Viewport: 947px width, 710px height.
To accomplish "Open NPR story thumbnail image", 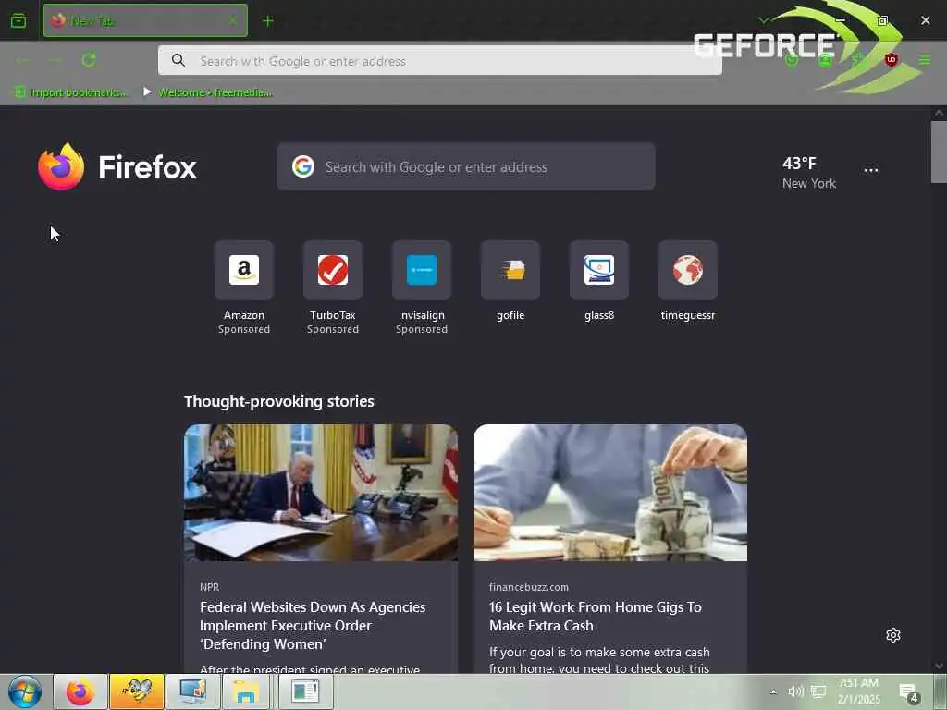I will coord(321,493).
